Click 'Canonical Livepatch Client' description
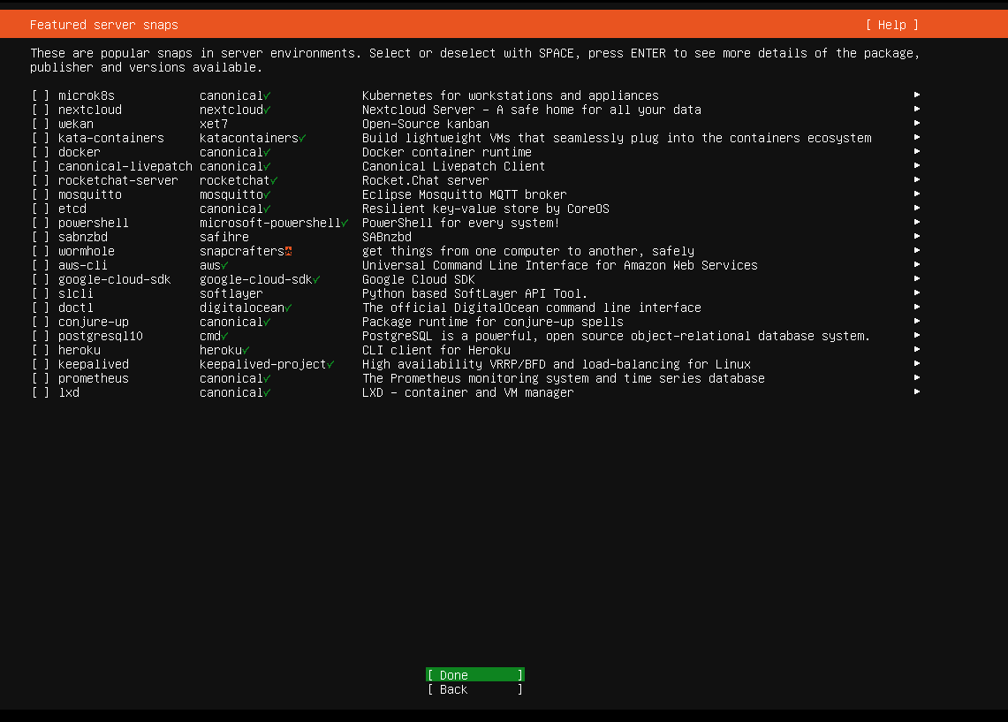Image resolution: width=1008 pixels, height=722 pixels. [x=454, y=166]
